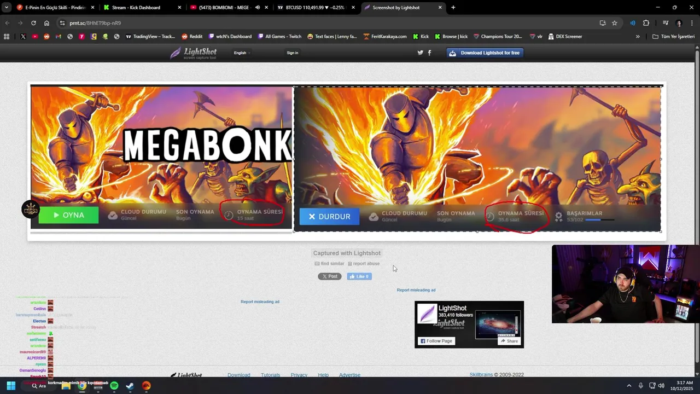Open the Gmail bookmark icon
700x394 pixels.
(x=58, y=37)
